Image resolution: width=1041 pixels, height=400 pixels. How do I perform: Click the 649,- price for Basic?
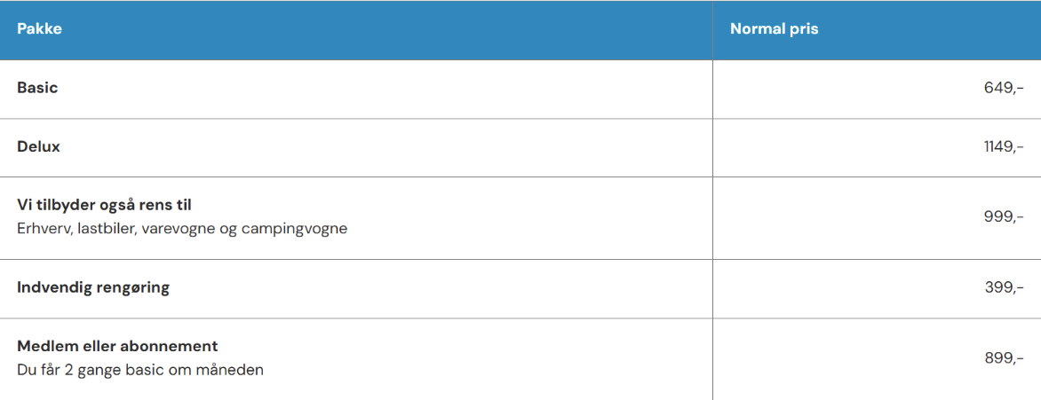click(1004, 88)
